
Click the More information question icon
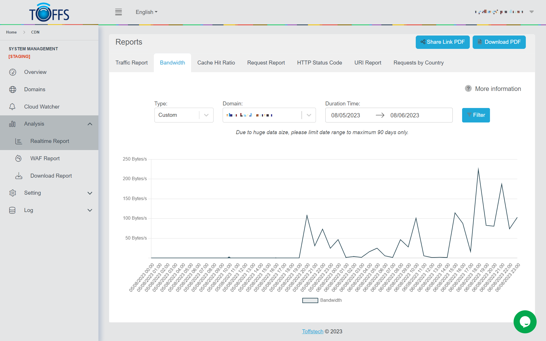468,89
